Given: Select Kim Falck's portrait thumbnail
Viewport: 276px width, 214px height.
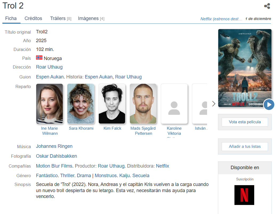Looking at the screenshot, I should (x=112, y=104).
